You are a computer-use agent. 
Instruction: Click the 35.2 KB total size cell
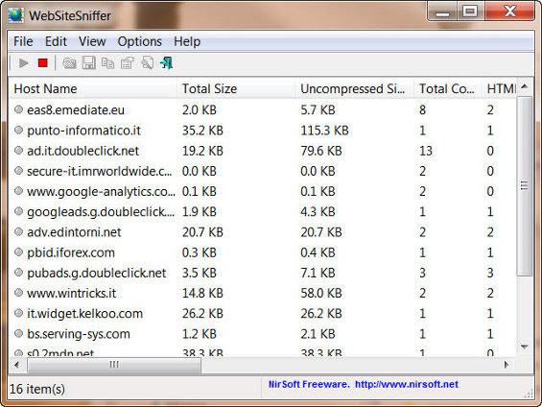tap(202, 131)
